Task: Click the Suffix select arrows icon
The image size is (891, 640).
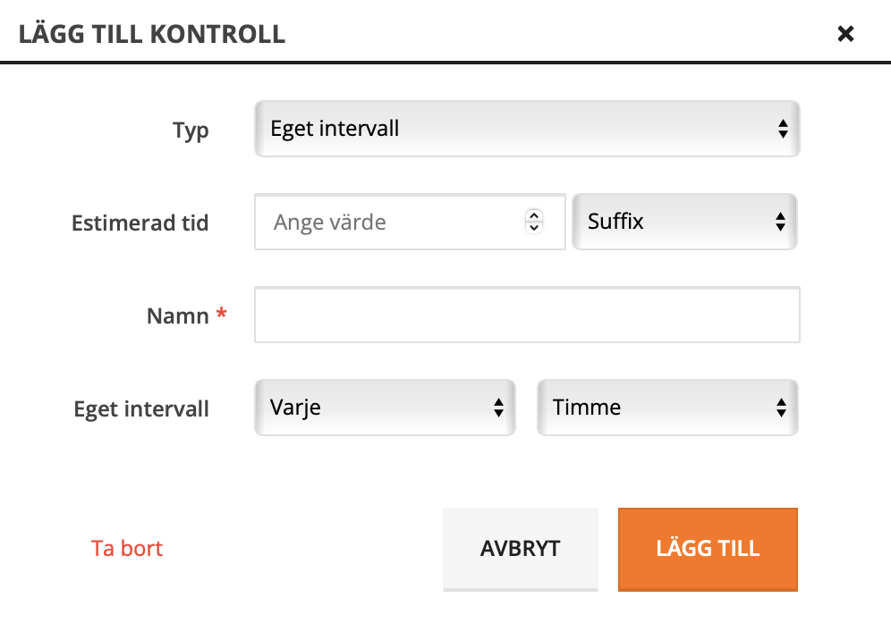Action: click(780, 222)
